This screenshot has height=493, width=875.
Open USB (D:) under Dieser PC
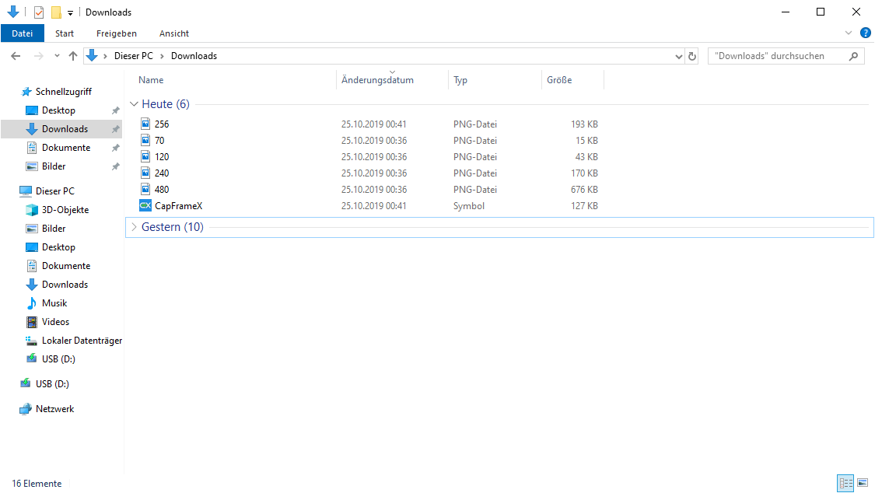(x=58, y=359)
